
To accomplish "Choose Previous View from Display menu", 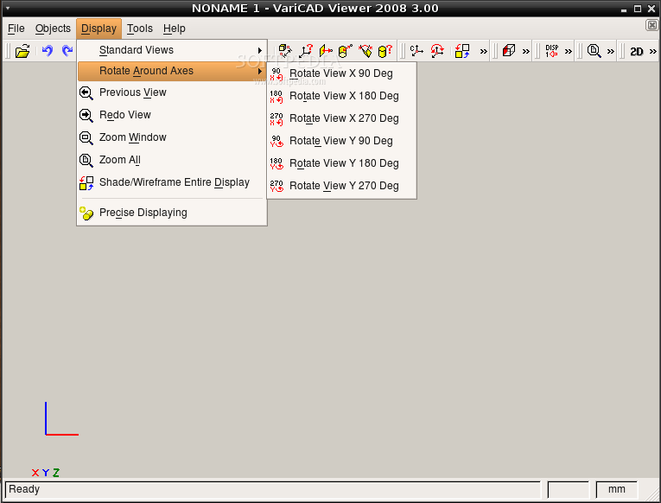I will [x=172, y=92].
